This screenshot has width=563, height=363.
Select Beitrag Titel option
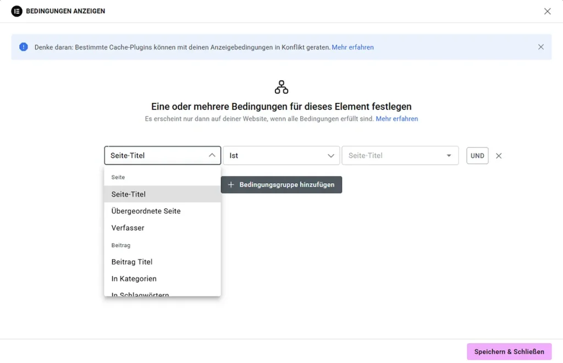pos(163,262)
